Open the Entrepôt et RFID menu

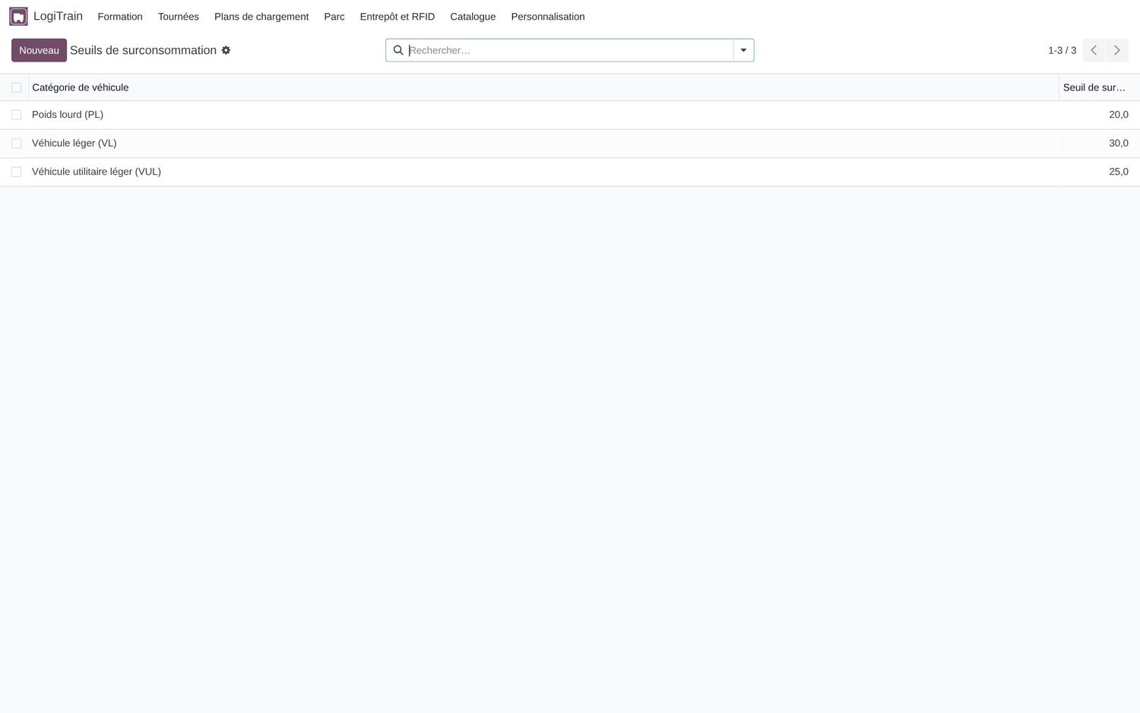pos(397,17)
